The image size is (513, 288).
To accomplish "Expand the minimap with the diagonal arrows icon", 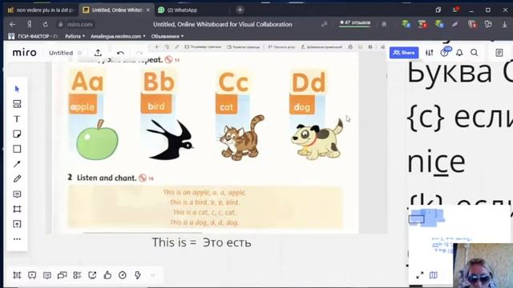I will coord(420,275).
